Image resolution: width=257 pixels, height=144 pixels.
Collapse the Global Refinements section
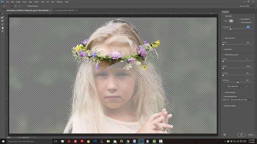223,55
